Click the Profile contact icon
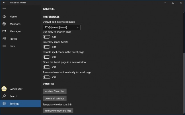185x115 pixels. click(x=4, y=39)
